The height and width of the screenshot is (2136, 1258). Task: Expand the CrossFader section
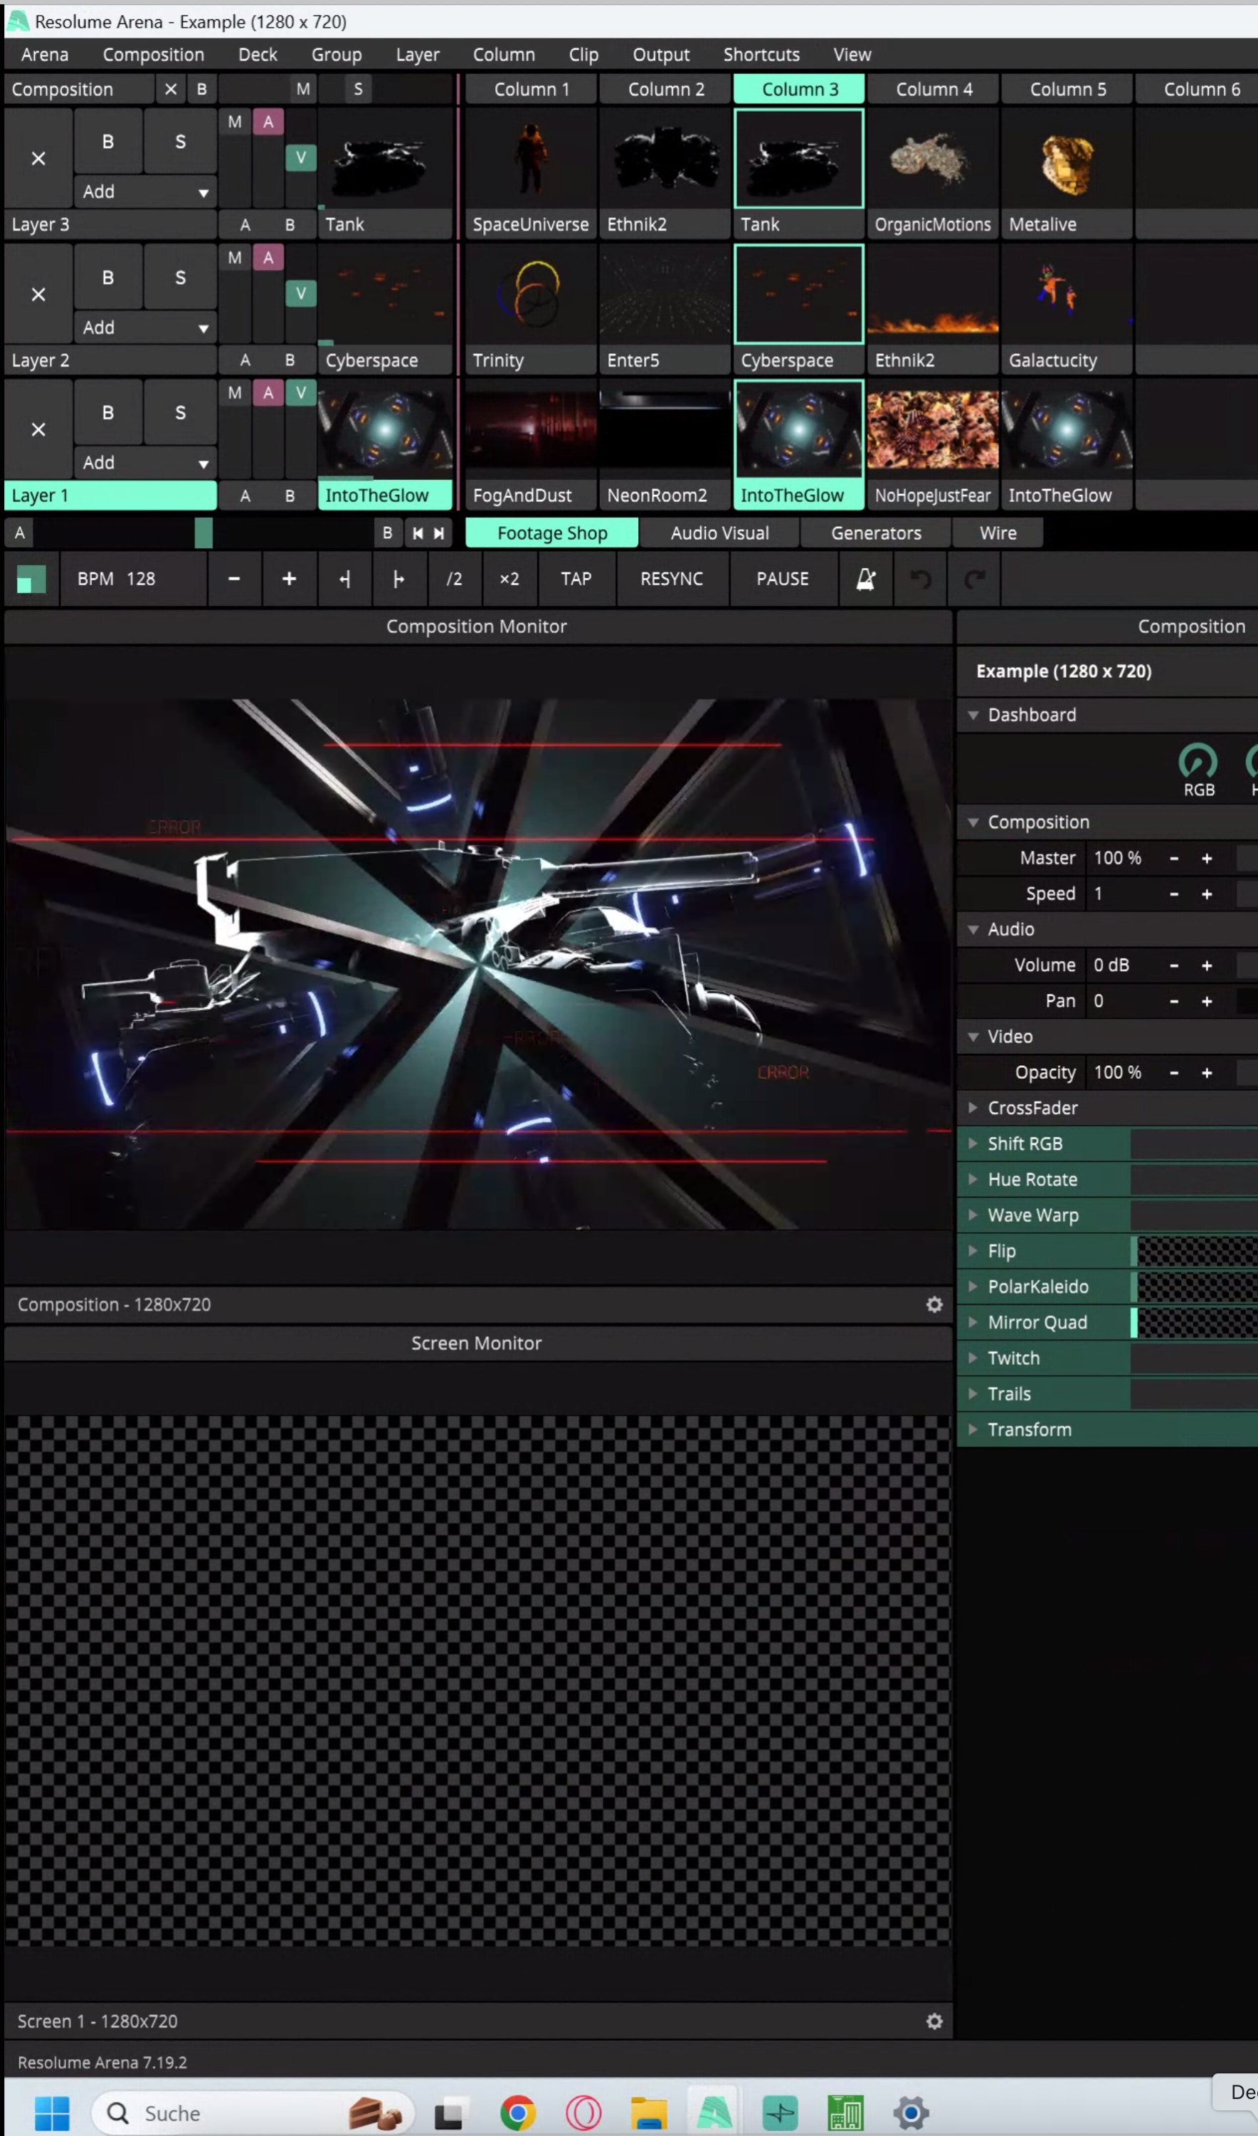973,1108
